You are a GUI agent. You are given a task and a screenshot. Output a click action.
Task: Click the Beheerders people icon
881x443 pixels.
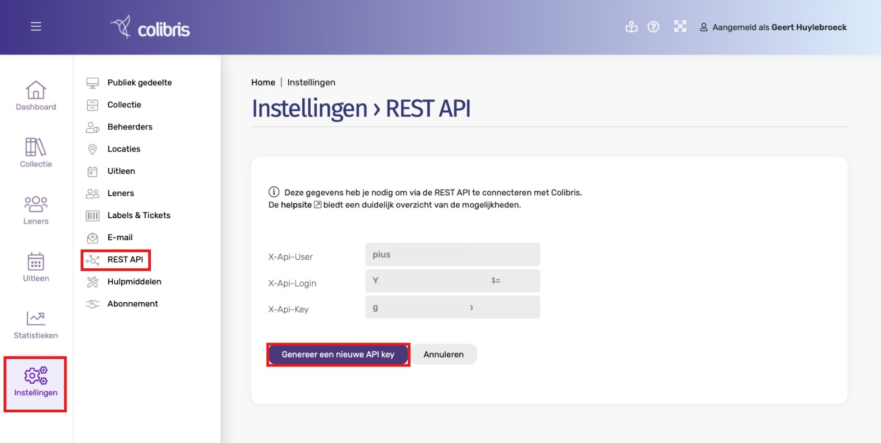click(93, 127)
